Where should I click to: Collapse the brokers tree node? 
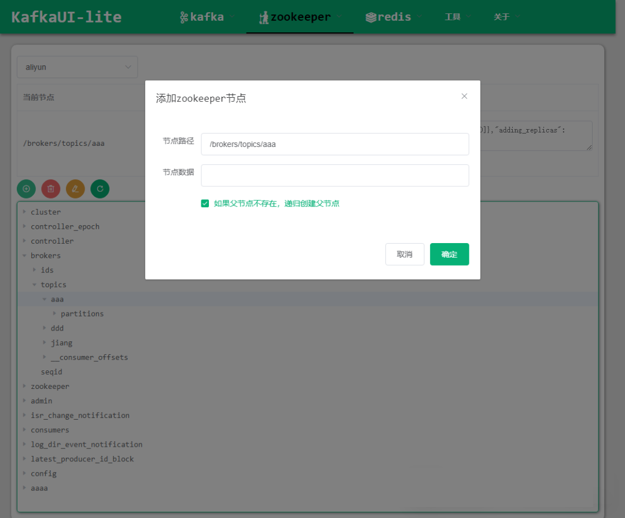24,255
